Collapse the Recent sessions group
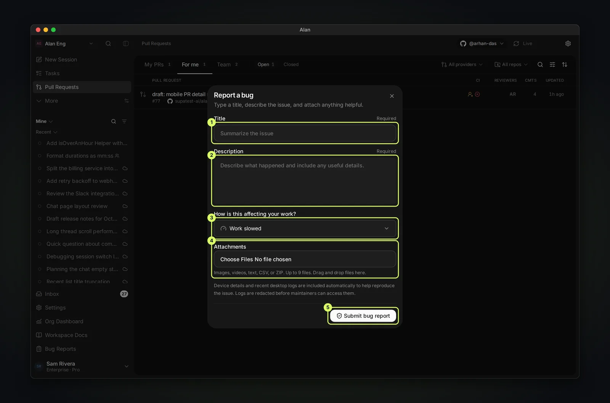610x403 pixels. coord(47,132)
